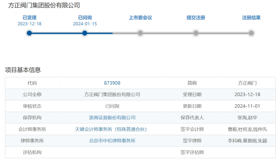Click the 公司全称 label cell
This screenshot has height=161, width=279.
click(32, 95)
